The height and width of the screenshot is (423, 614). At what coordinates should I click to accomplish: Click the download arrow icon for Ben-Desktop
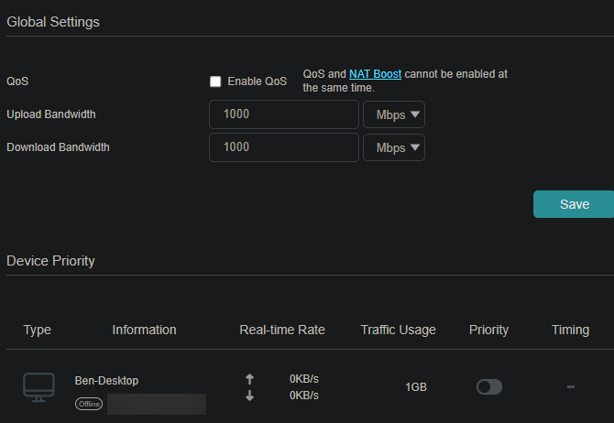click(250, 396)
